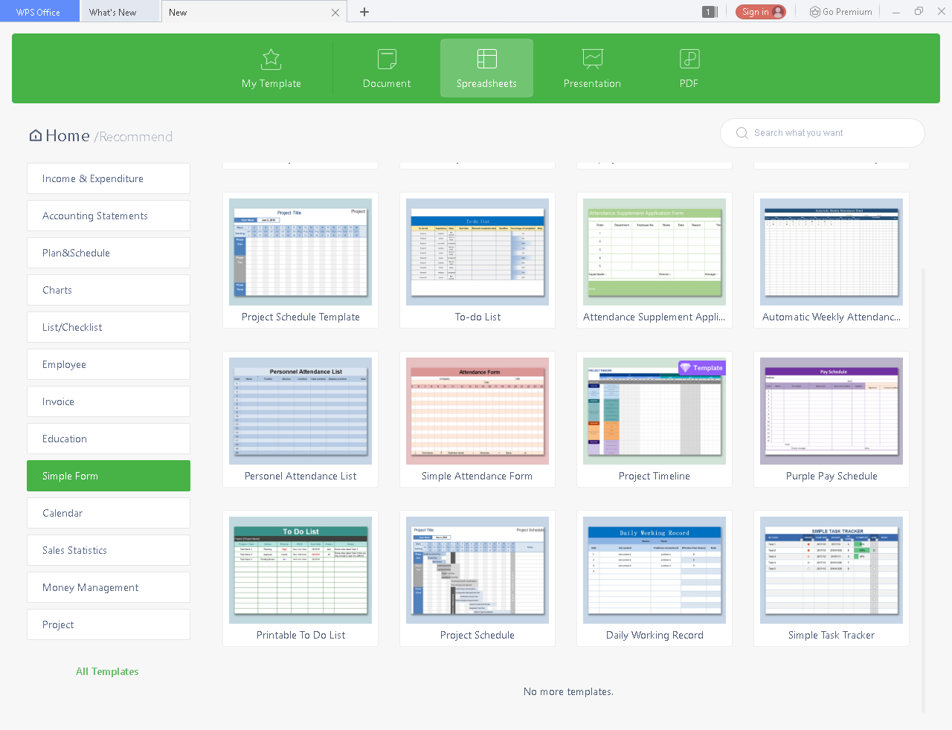Click the search magnifier icon
Viewport: 952px width, 730px height.
pyautogui.click(x=742, y=133)
